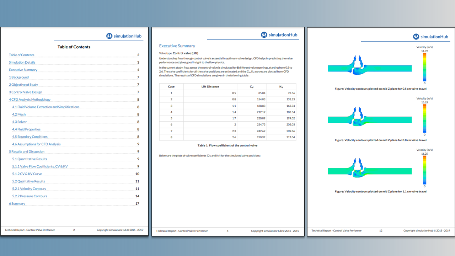Screen dimensions: 455x256
Task: Click the 16.65 velocity color scale bar
Action: pos(424,118)
